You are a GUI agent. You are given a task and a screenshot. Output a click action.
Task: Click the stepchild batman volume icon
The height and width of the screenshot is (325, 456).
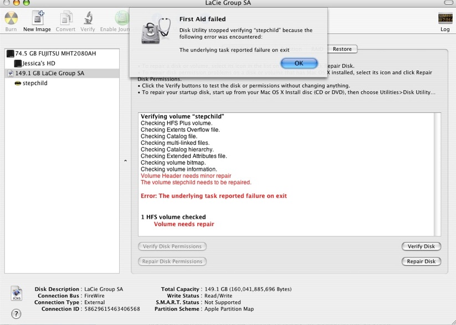click(x=18, y=83)
